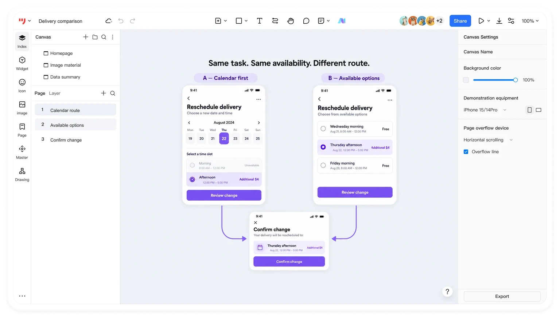Screen dimensions: 560x319
Task: Switch device to landscape orientation
Action: click(538, 110)
